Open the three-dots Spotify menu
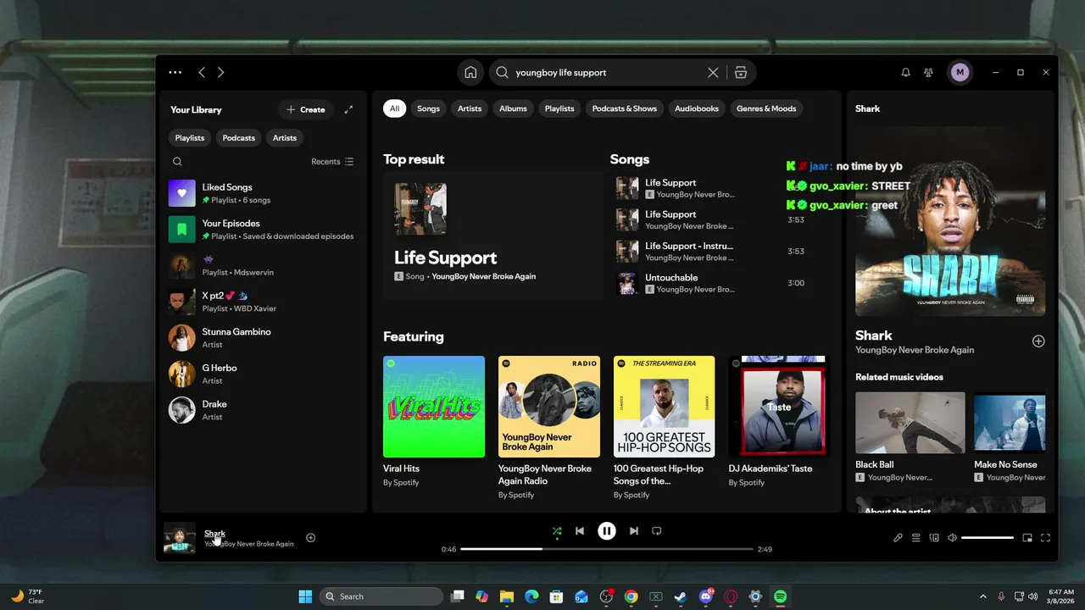 coord(175,73)
